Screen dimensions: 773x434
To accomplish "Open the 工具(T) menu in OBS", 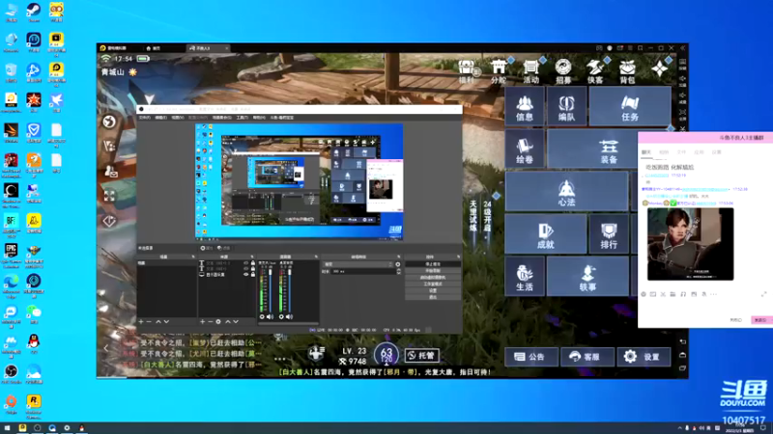I will click(243, 118).
